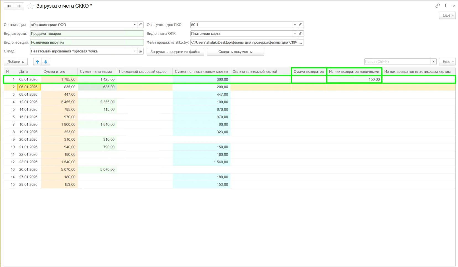This screenshot has width=458, height=267.
Task: Open Склад record via its open icon
Action: [x=140, y=51]
